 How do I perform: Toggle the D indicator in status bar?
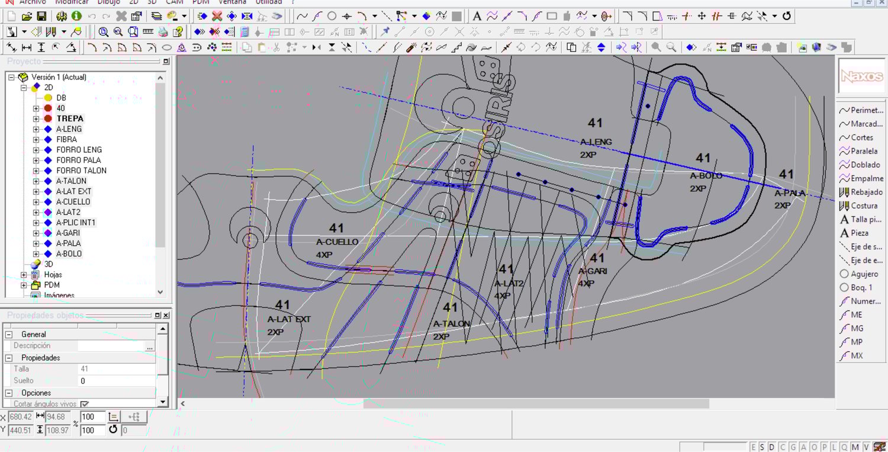click(771, 447)
